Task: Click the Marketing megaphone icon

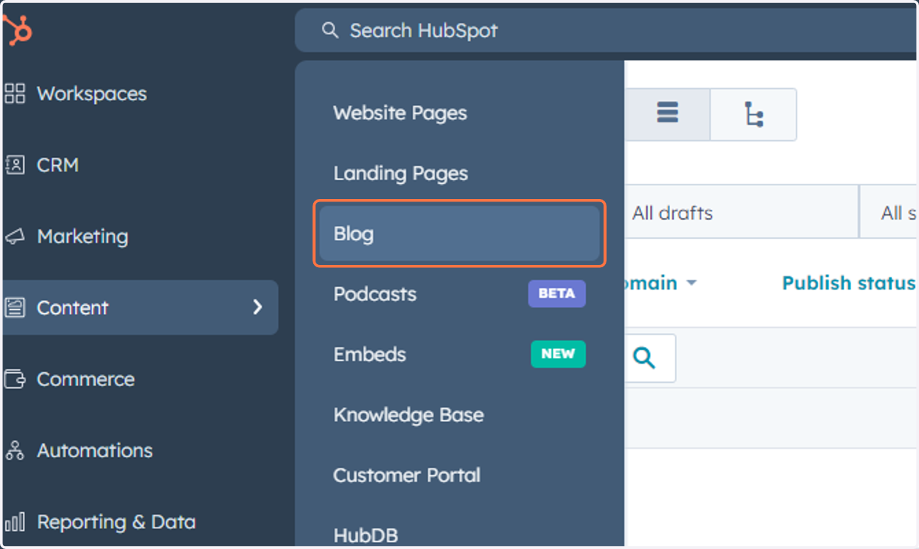Action: click(15, 237)
